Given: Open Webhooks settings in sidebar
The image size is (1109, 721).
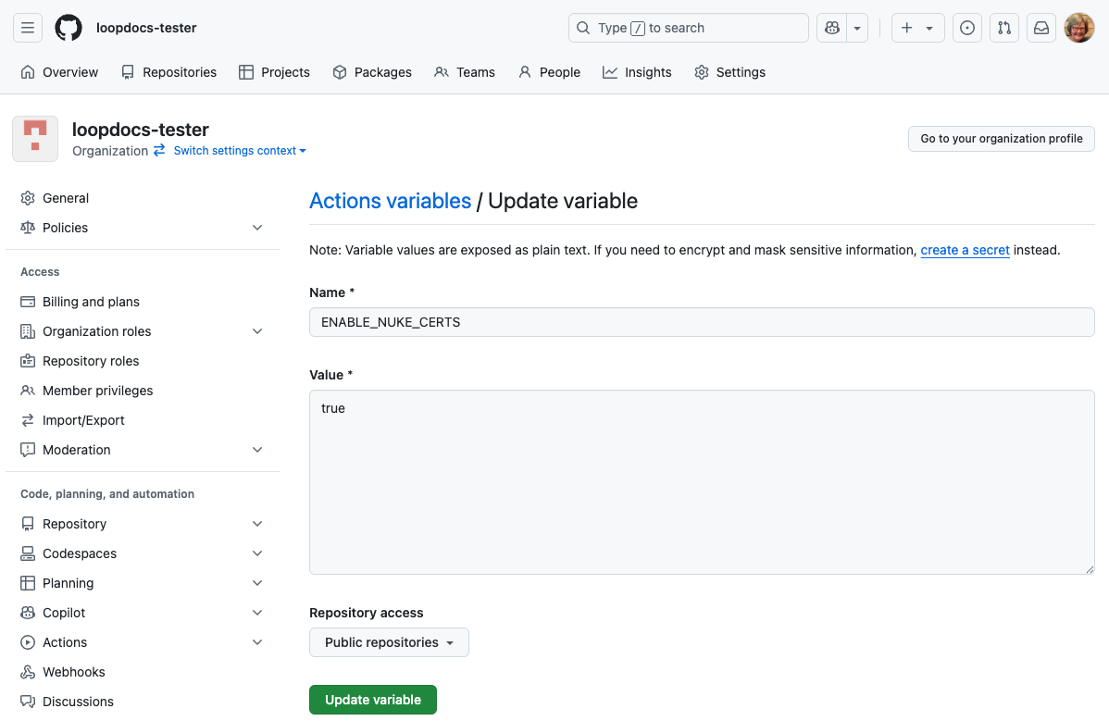Looking at the screenshot, I should [x=74, y=672].
